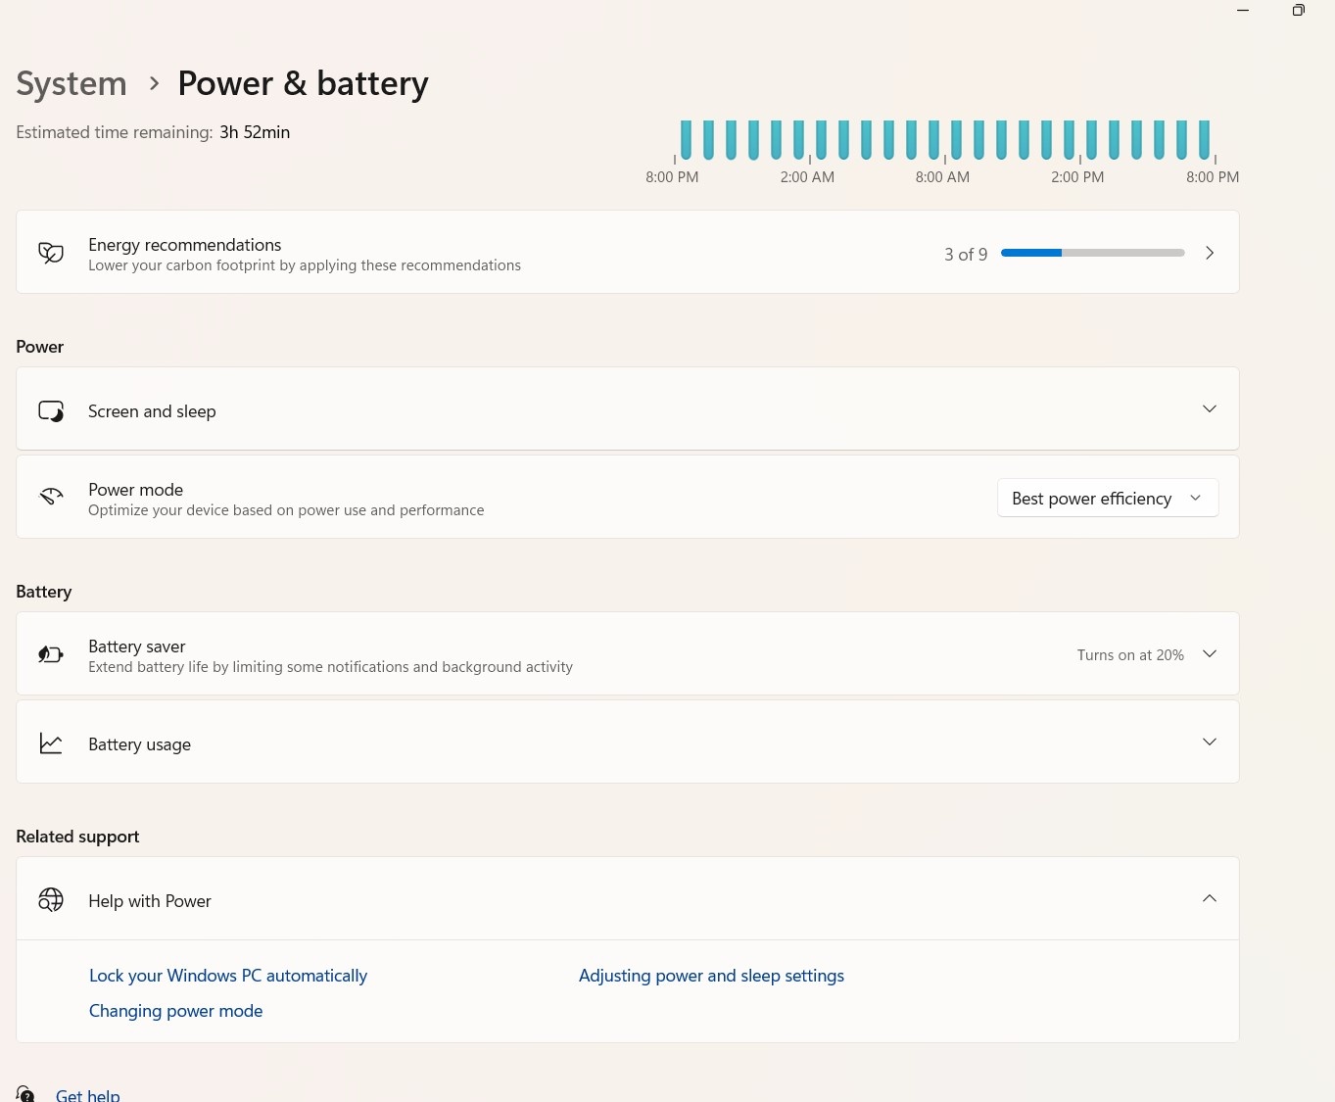This screenshot has height=1102, width=1335.
Task: Click the Get help headset icon
Action: tap(24, 1092)
